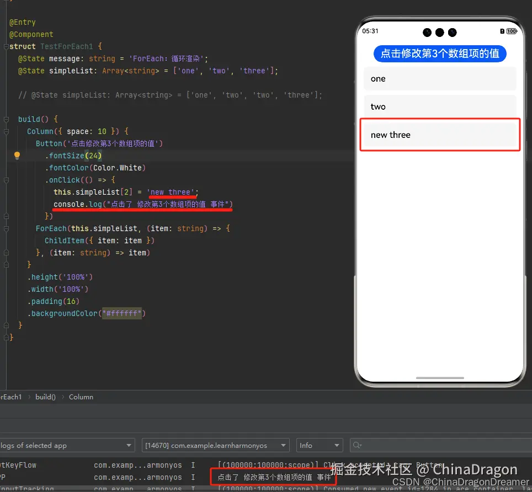Screen dimensions: 532x492
Task: Collapse the onClick arrow function fold marker
Action: (6, 180)
